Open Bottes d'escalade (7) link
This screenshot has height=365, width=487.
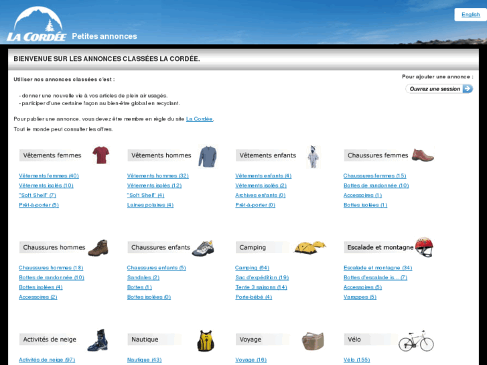pos(375,277)
